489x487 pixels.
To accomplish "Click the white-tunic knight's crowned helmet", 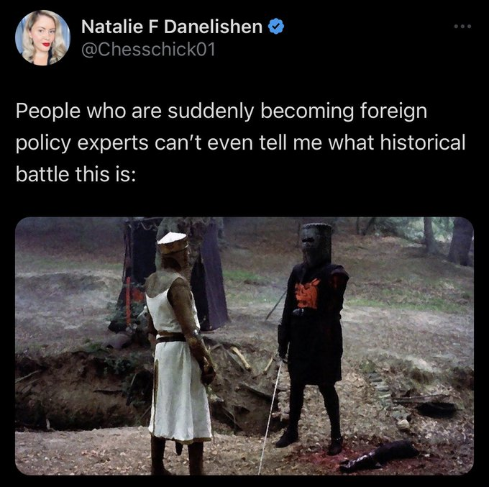I will click(x=173, y=243).
